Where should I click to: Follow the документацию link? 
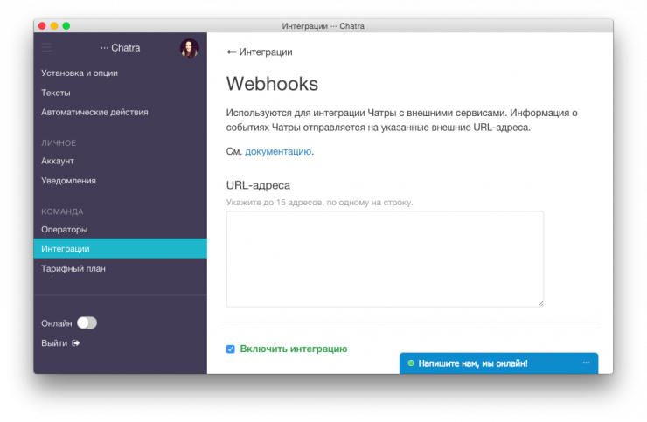[x=278, y=151]
